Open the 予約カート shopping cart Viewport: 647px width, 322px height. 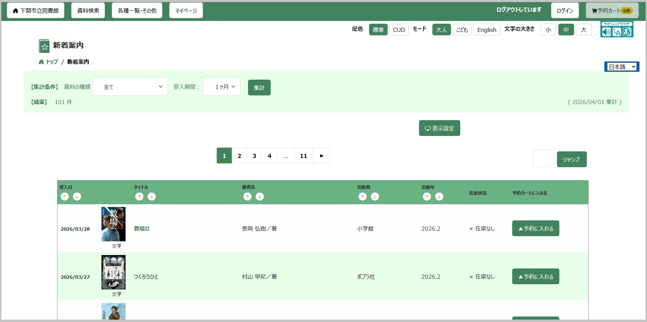click(612, 11)
